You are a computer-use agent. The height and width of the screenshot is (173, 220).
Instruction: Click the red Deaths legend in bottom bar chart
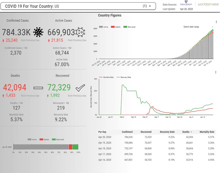pos(44,140)
